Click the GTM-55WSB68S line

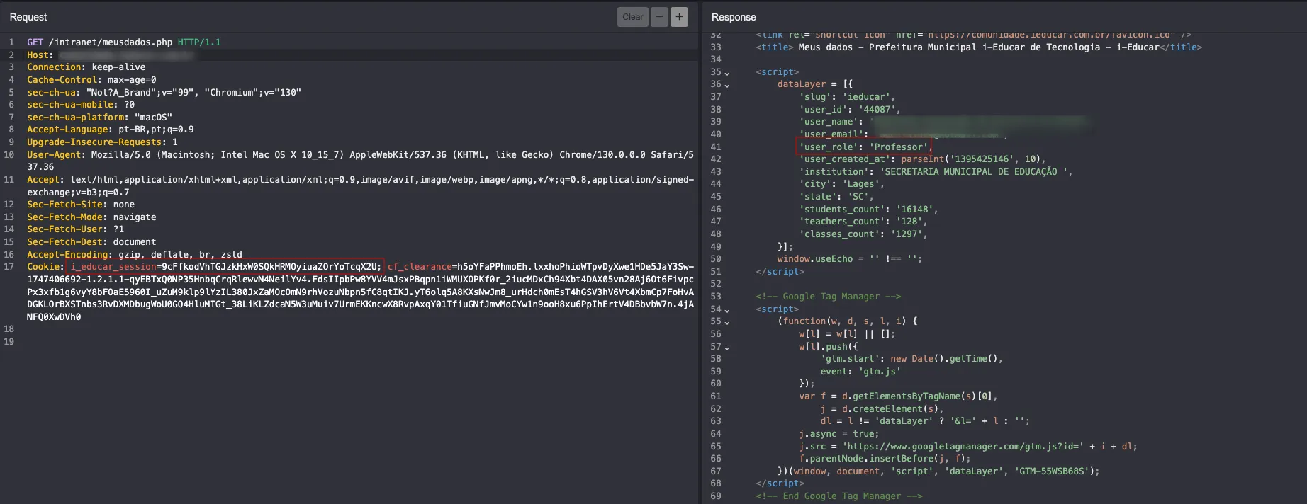(938, 471)
